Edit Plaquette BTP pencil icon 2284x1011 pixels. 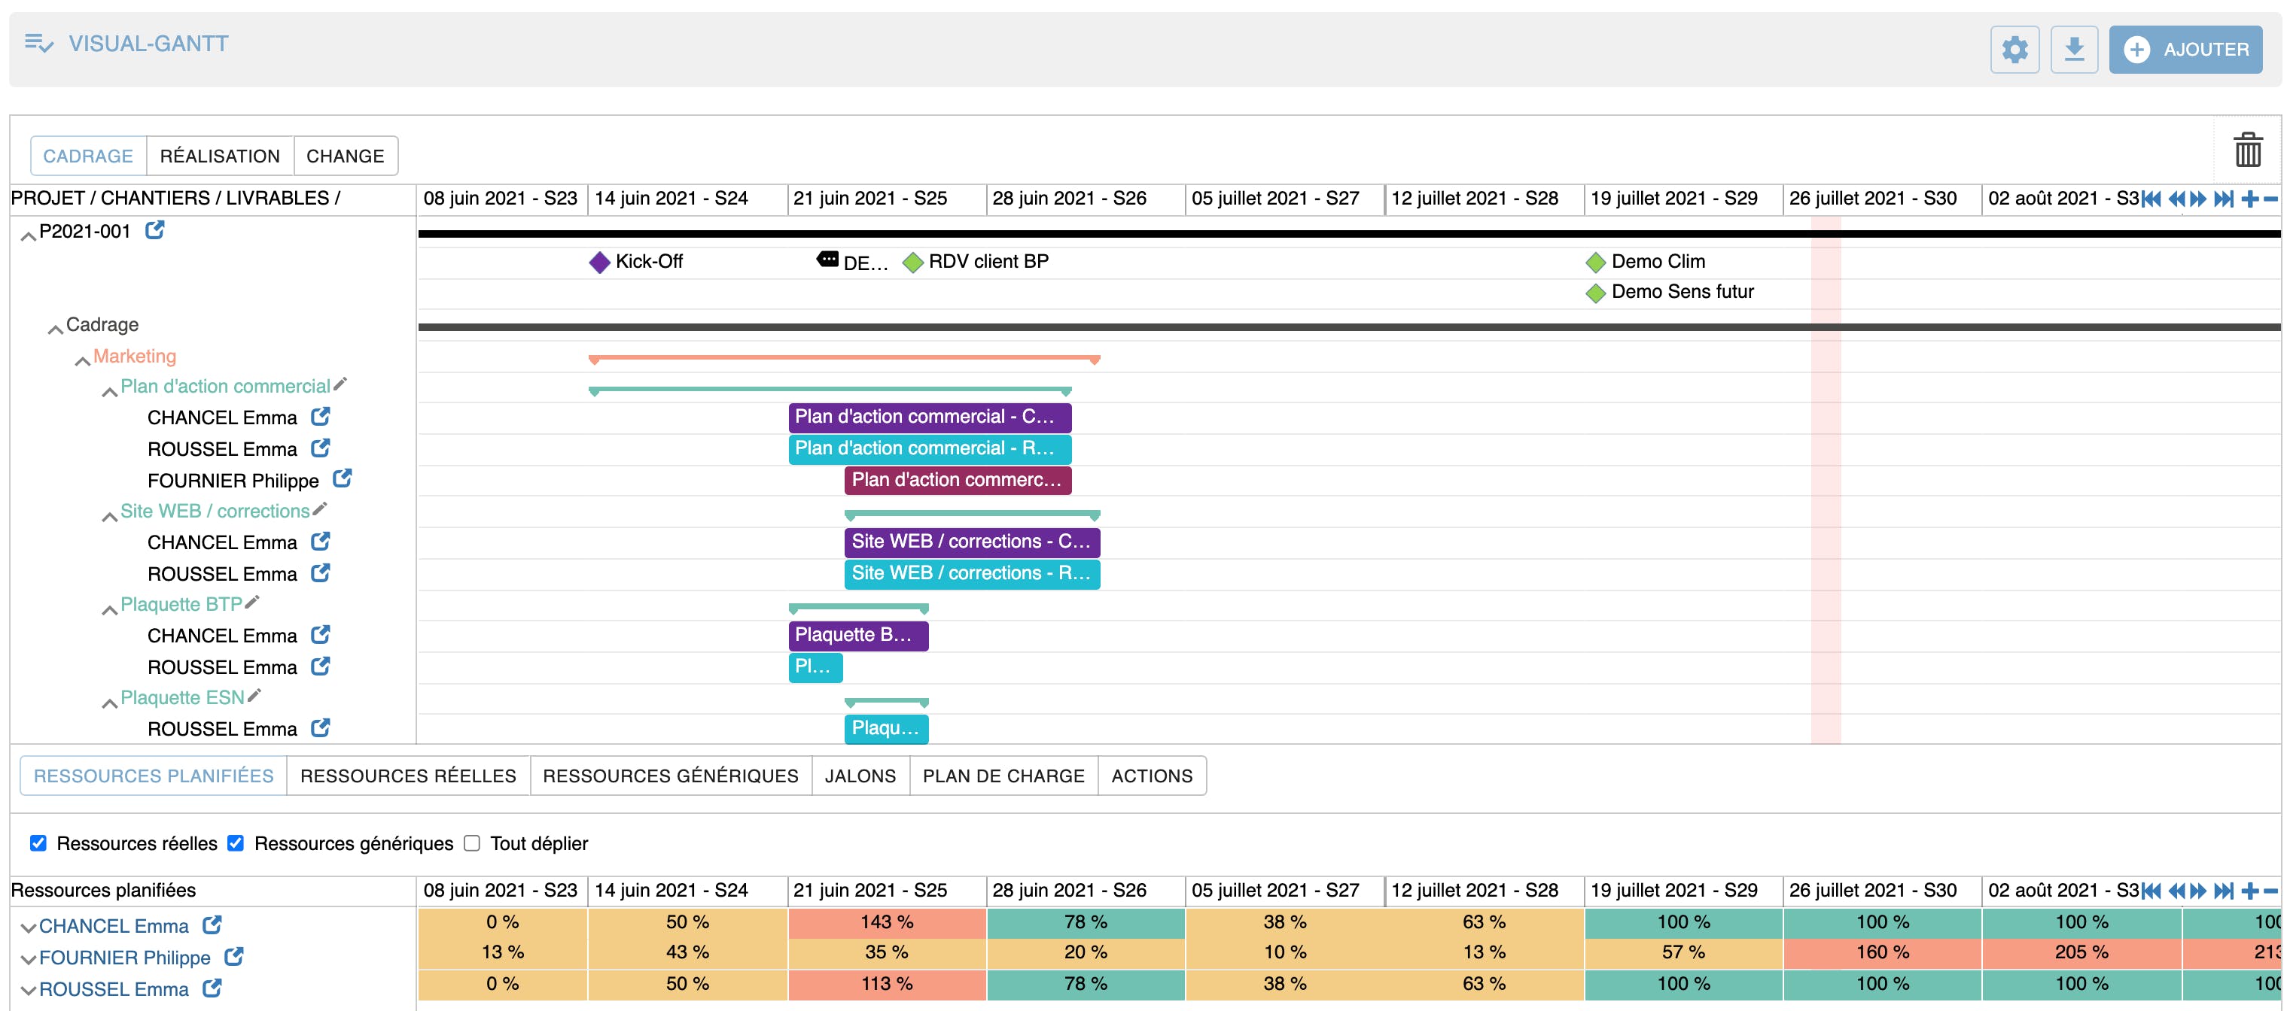[253, 603]
